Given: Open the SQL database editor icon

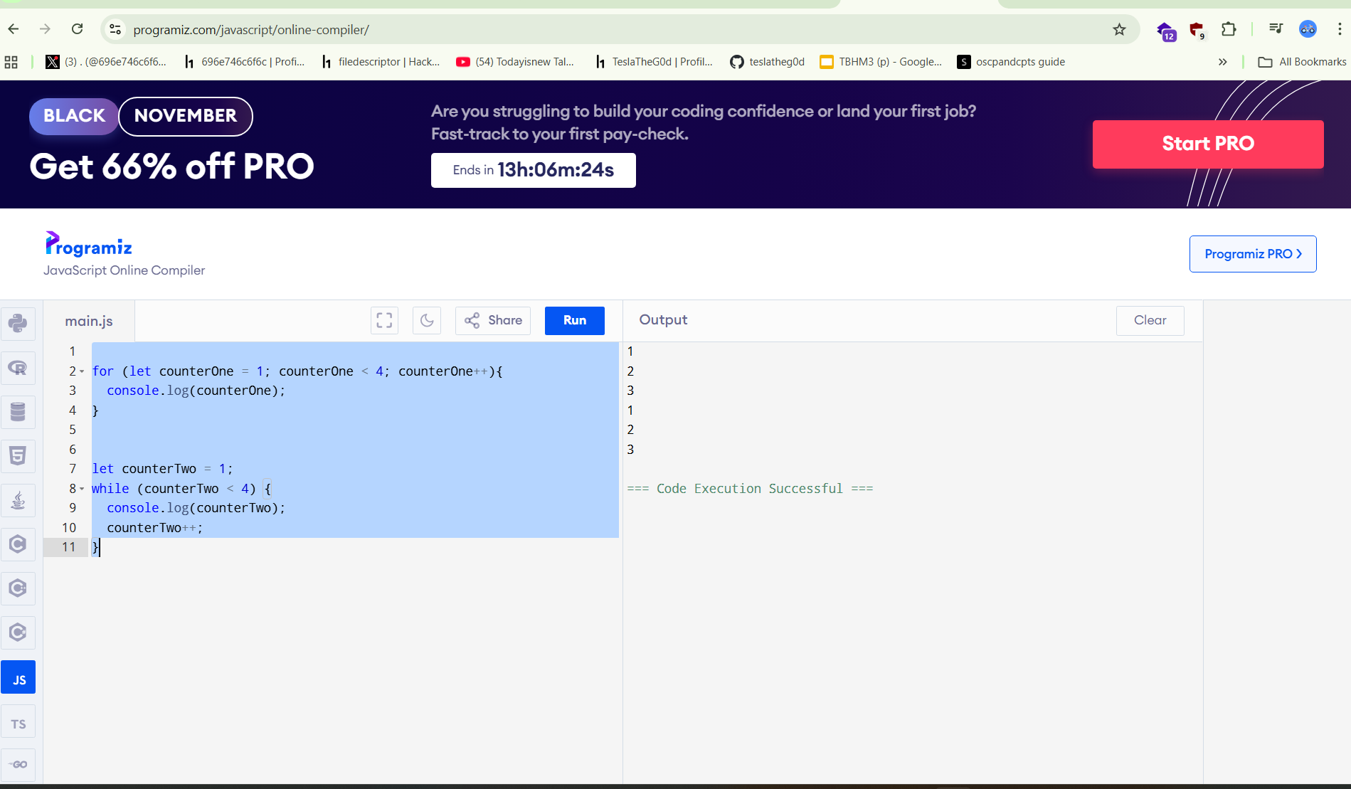Looking at the screenshot, I should [18, 412].
